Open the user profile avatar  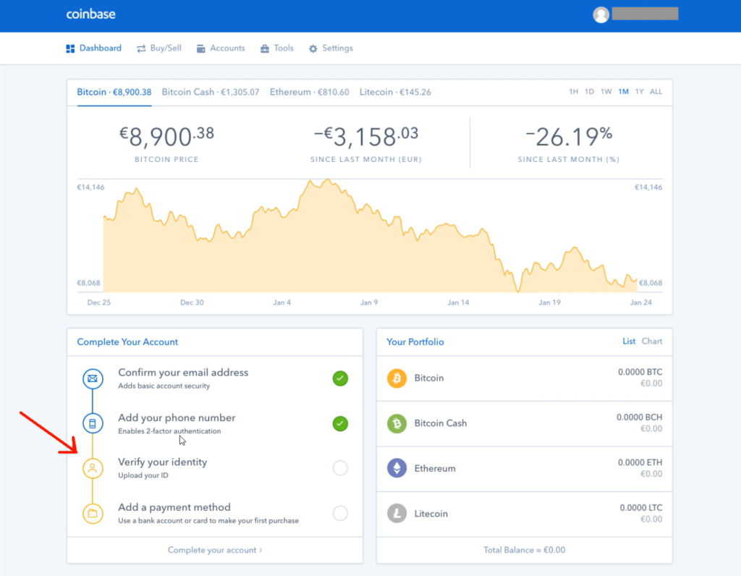click(x=601, y=14)
